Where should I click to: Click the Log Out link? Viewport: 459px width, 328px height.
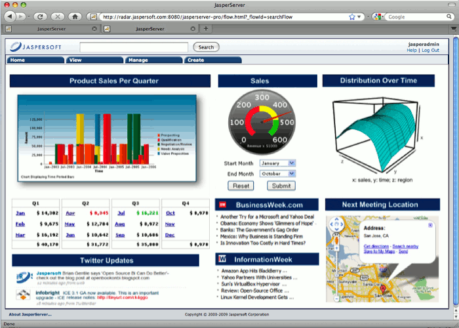[430, 51]
